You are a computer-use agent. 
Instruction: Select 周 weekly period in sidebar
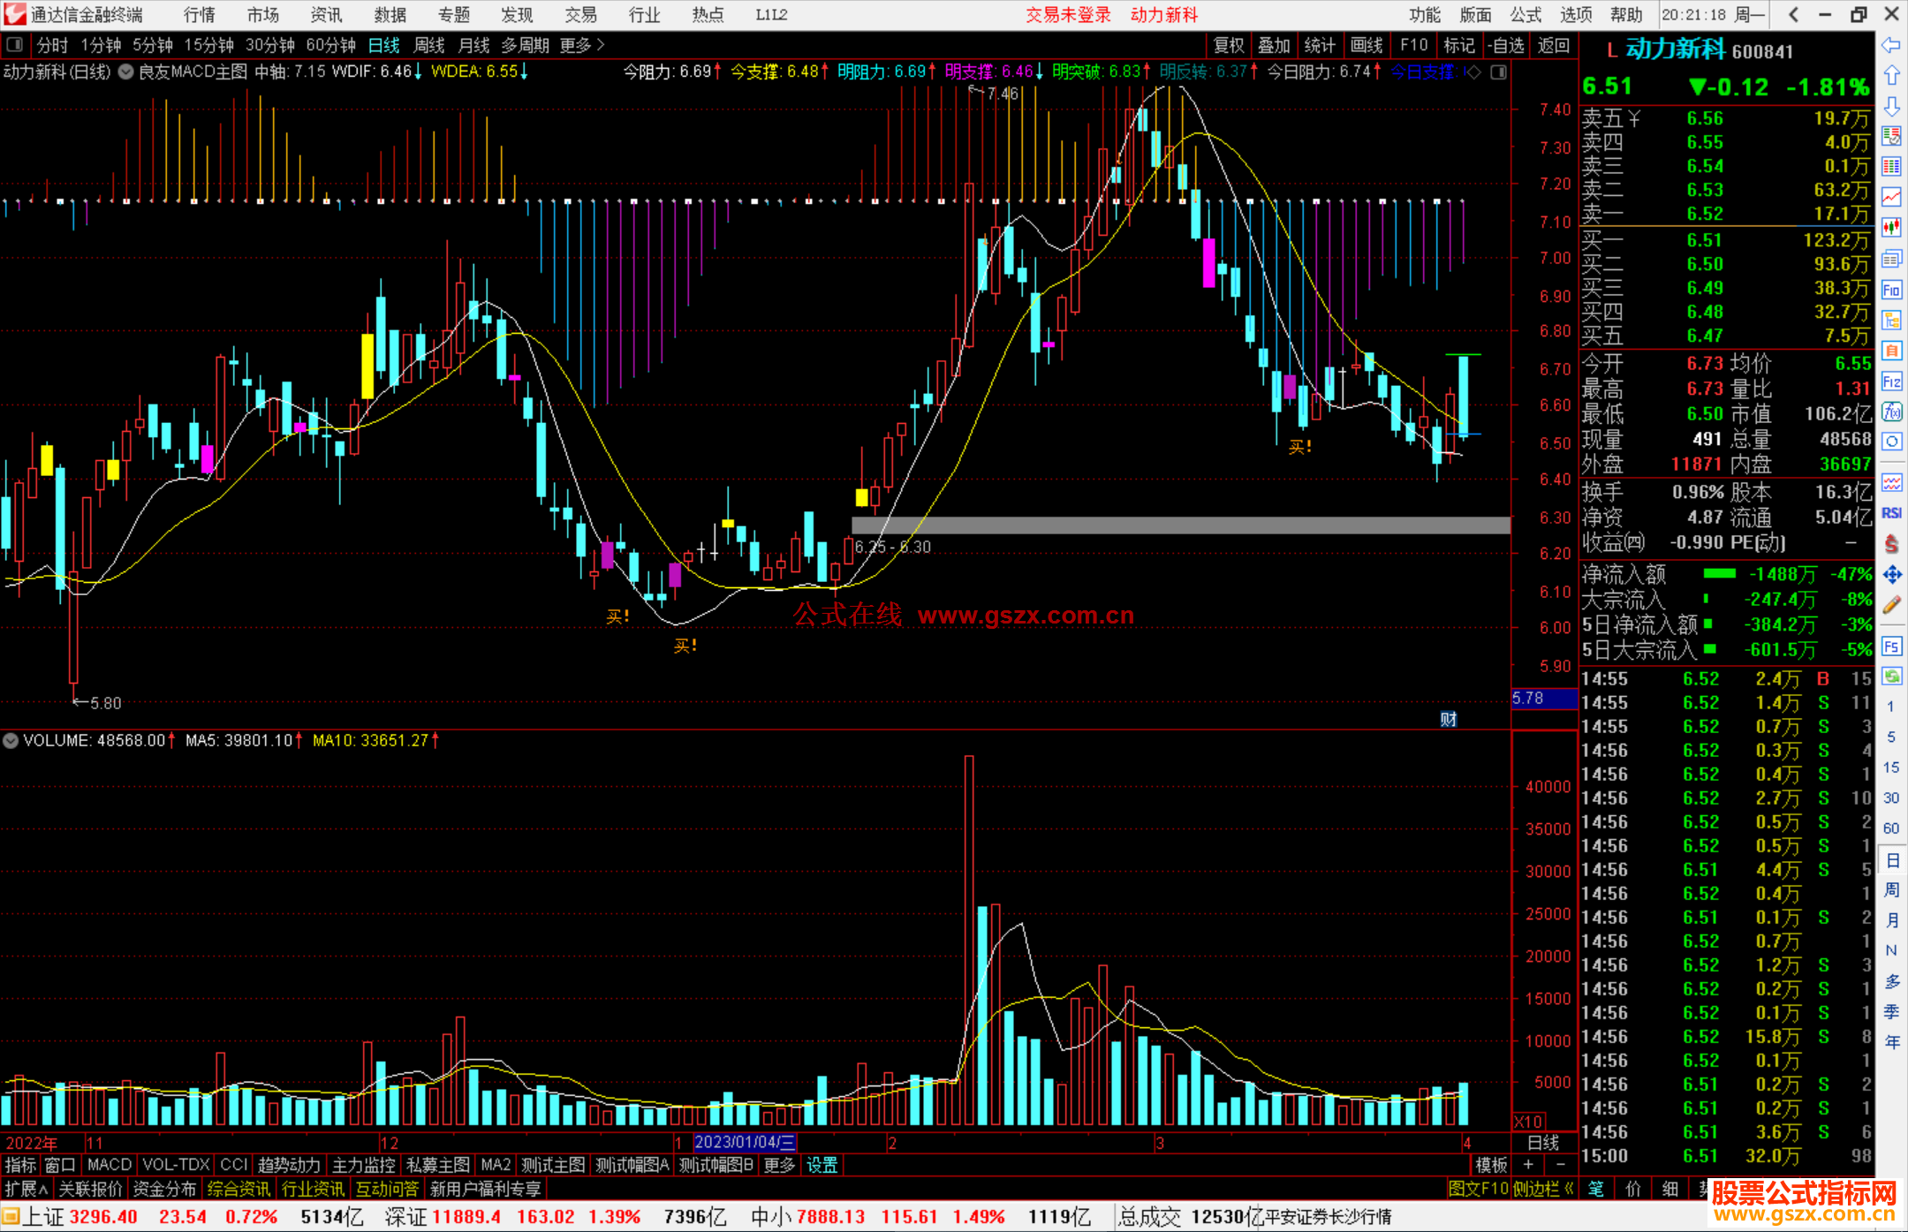point(1892,889)
